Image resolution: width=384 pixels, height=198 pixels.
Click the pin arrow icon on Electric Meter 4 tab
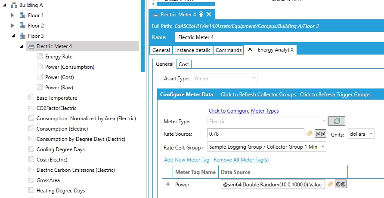point(201,15)
